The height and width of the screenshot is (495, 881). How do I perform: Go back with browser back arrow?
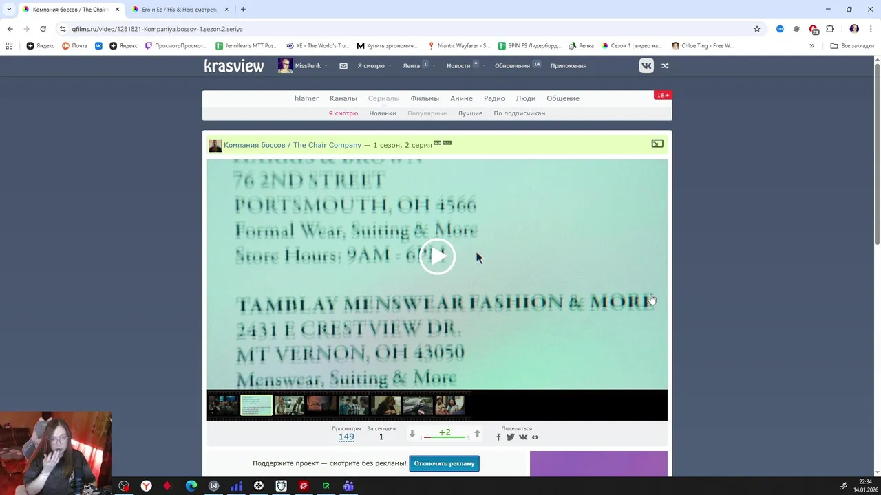pos(10,29)
